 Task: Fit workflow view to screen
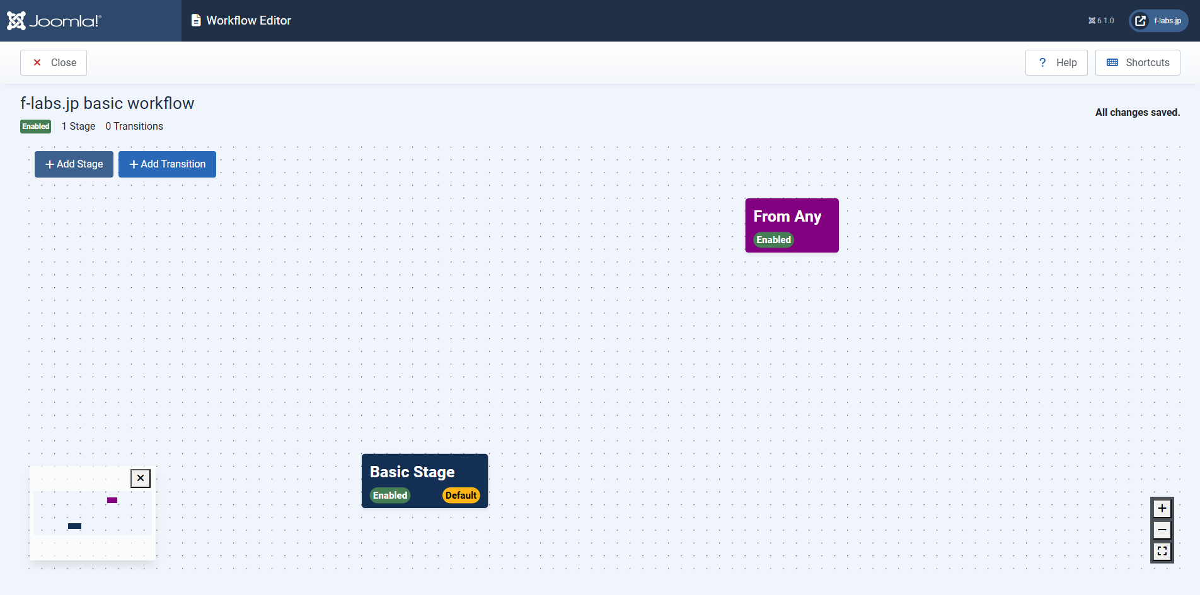pos(1162,552)
